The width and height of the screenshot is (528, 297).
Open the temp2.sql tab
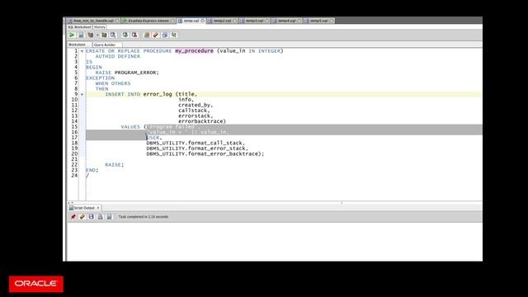click(222, 21)
